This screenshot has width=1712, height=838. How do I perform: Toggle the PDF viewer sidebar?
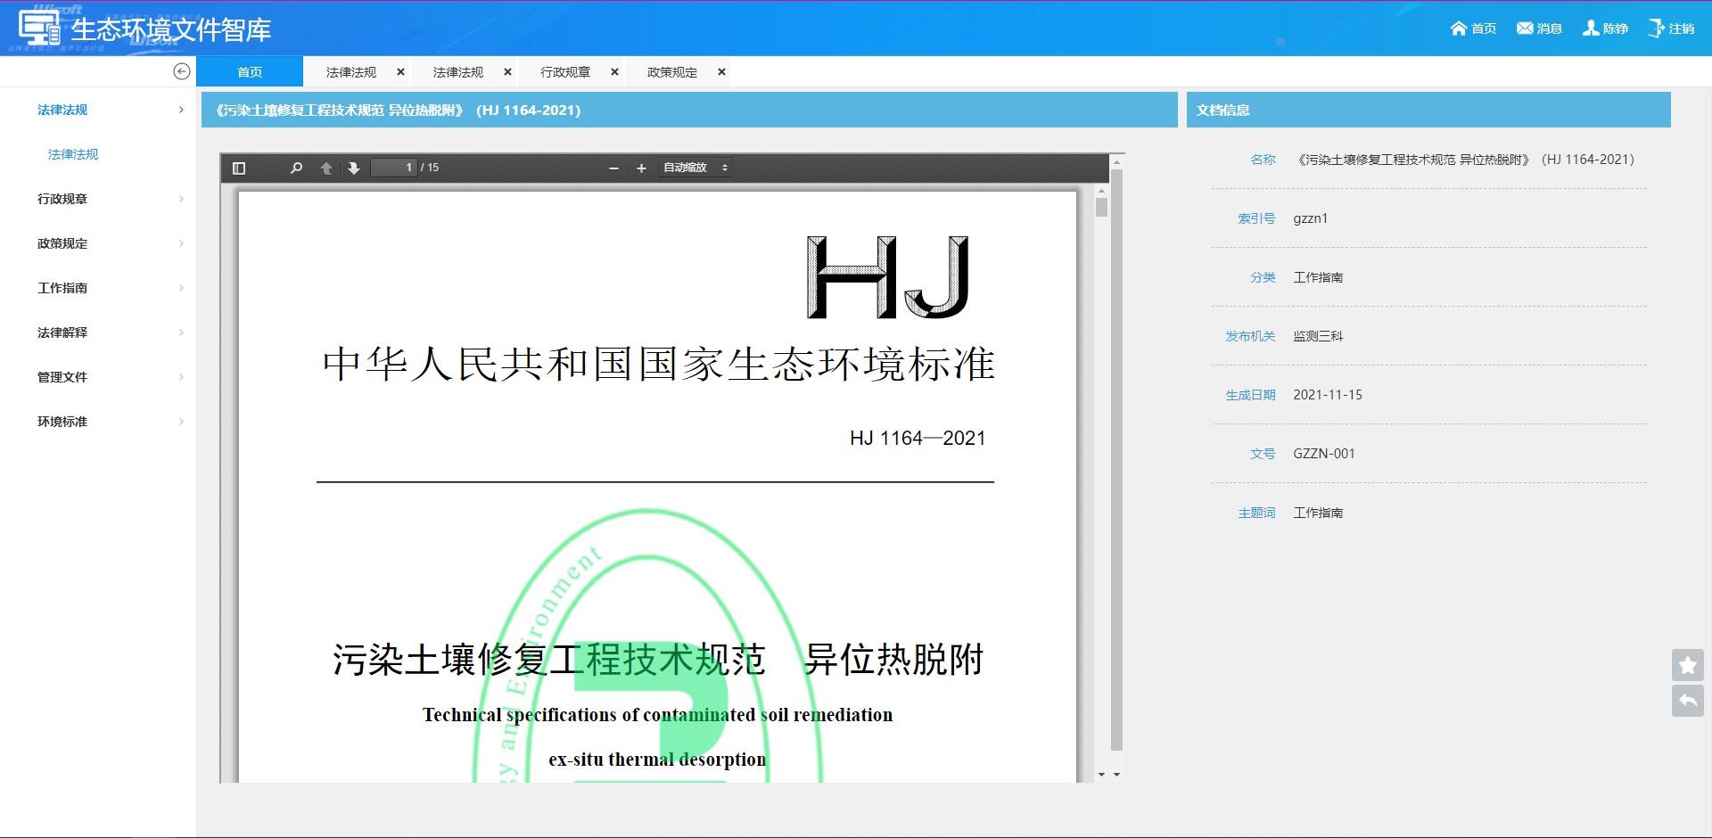coord(239,168)
